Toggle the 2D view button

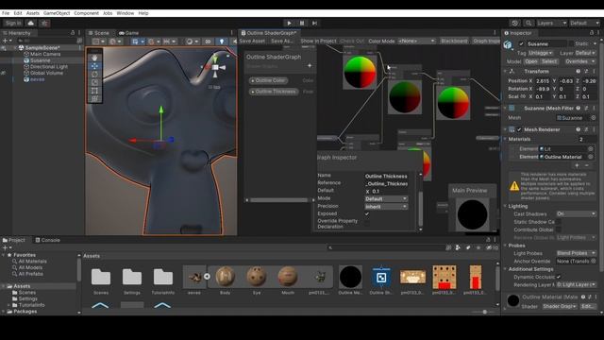click(208, 42)
